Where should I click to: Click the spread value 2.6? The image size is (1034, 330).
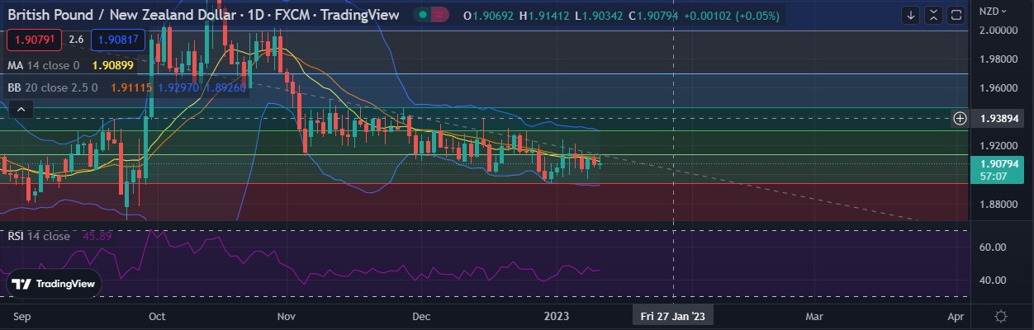[76, 39]
